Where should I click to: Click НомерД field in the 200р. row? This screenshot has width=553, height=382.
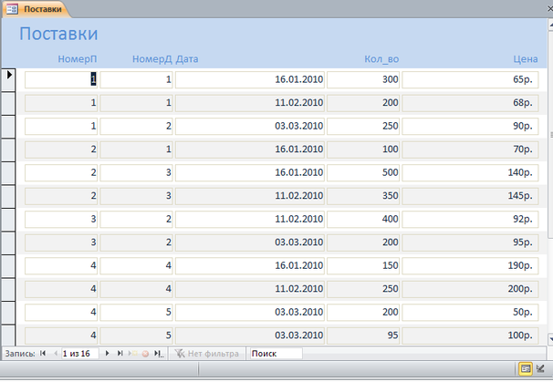(x=136, y=289)
